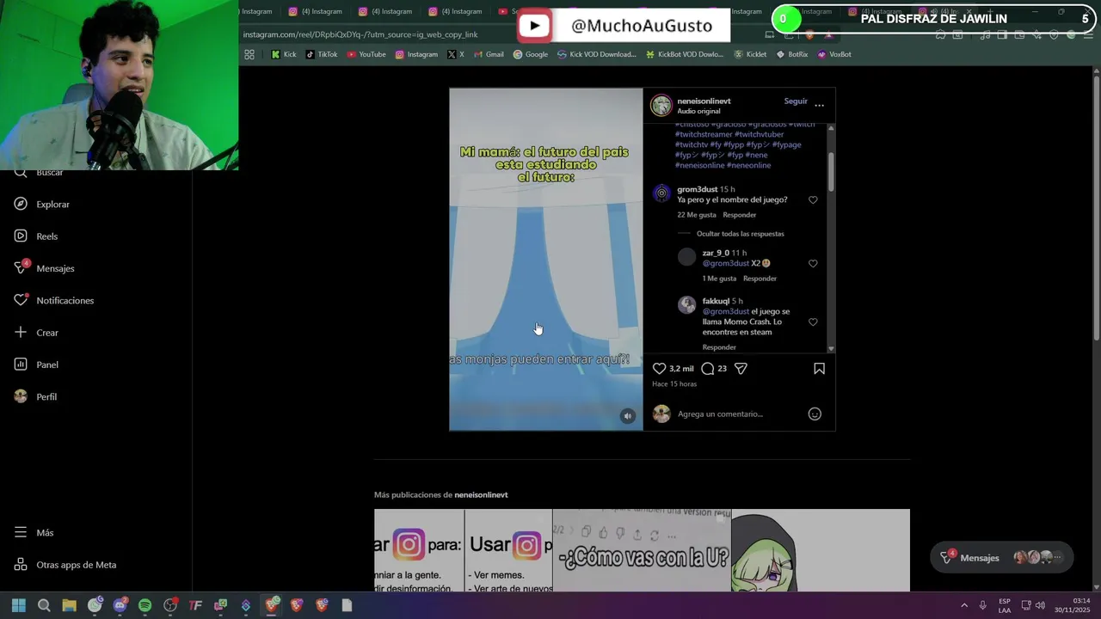
Task: Reply to grom3dust's comment
Action: pyautogui.click(x=740, y=215)
